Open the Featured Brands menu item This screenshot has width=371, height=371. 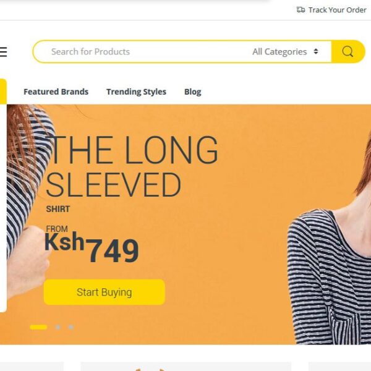(x=56, y=92)
